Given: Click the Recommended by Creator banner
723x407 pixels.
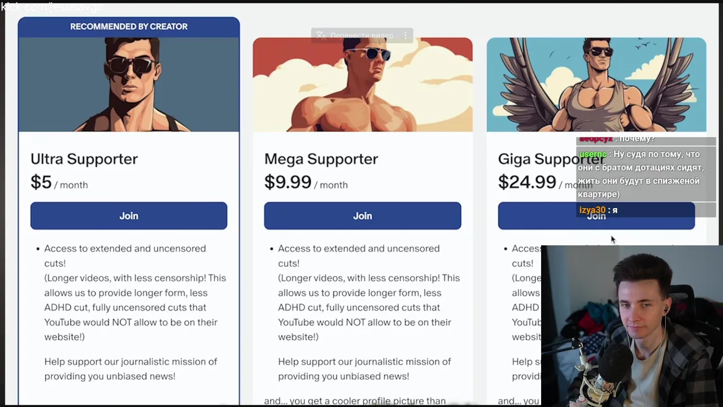Looking at the screenshot, I should tap(129, 27).
